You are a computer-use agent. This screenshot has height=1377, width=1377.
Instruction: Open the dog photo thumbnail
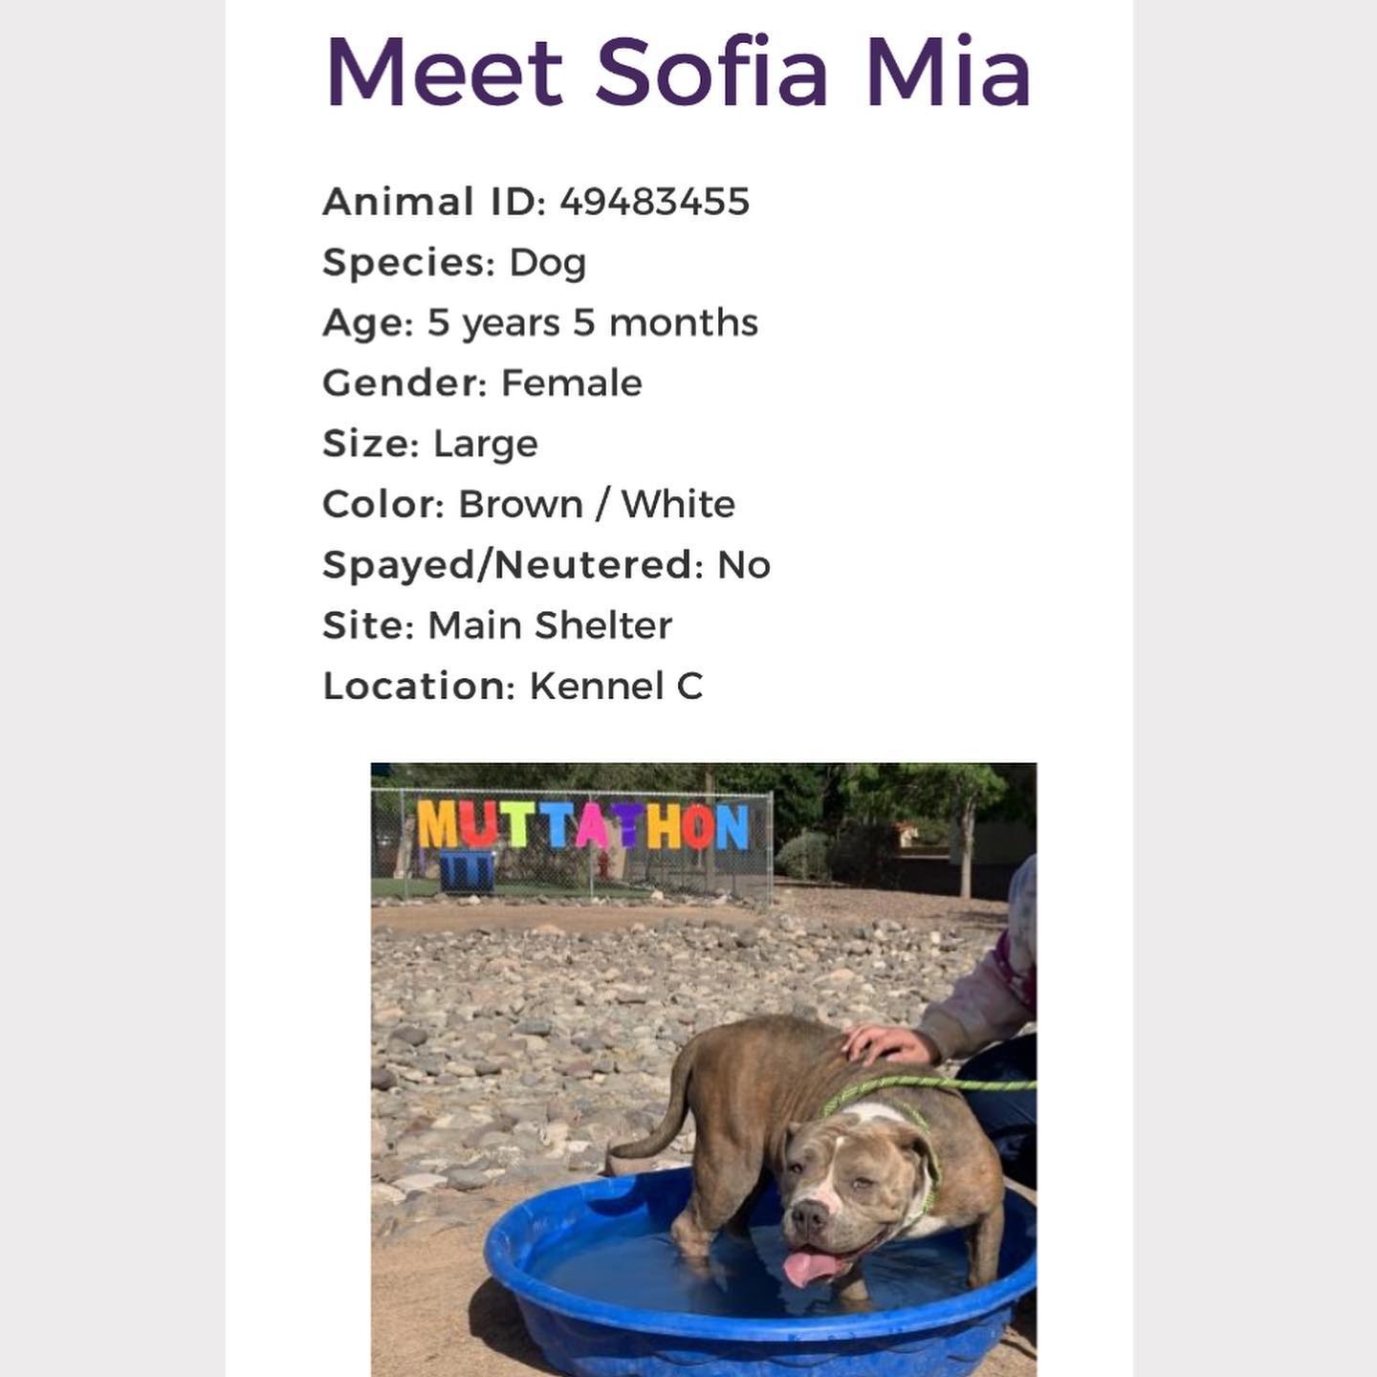(x=704, y=1069)
